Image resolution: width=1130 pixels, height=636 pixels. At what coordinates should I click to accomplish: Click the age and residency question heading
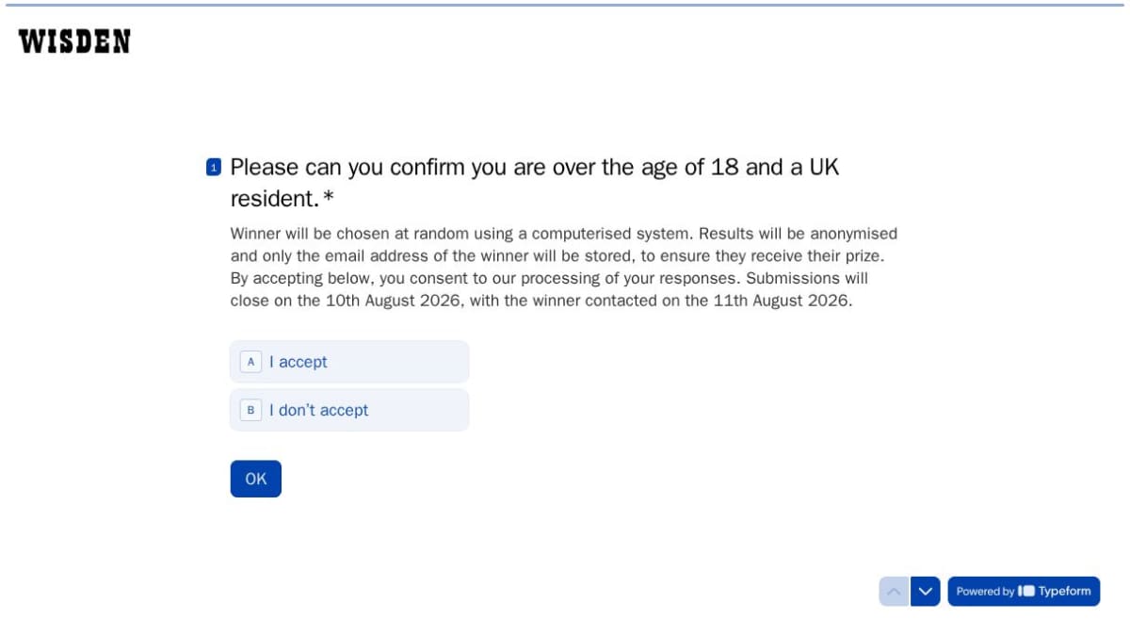point(535,183)
